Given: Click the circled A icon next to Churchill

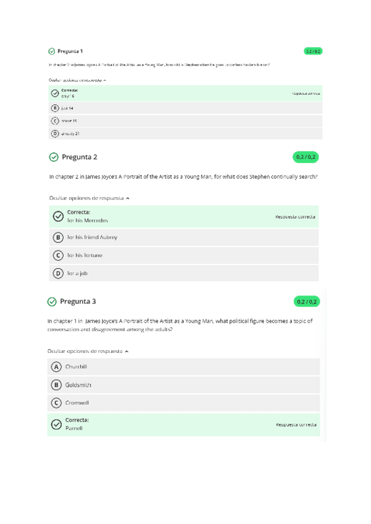Looking at the screenshot, I should pyautogui.click(x=57, y=366).
